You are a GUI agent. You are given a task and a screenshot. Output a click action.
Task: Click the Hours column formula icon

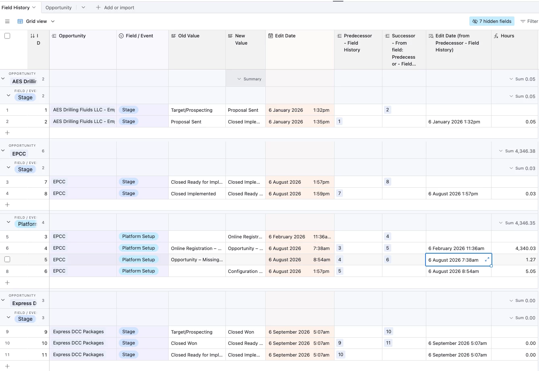496,36
